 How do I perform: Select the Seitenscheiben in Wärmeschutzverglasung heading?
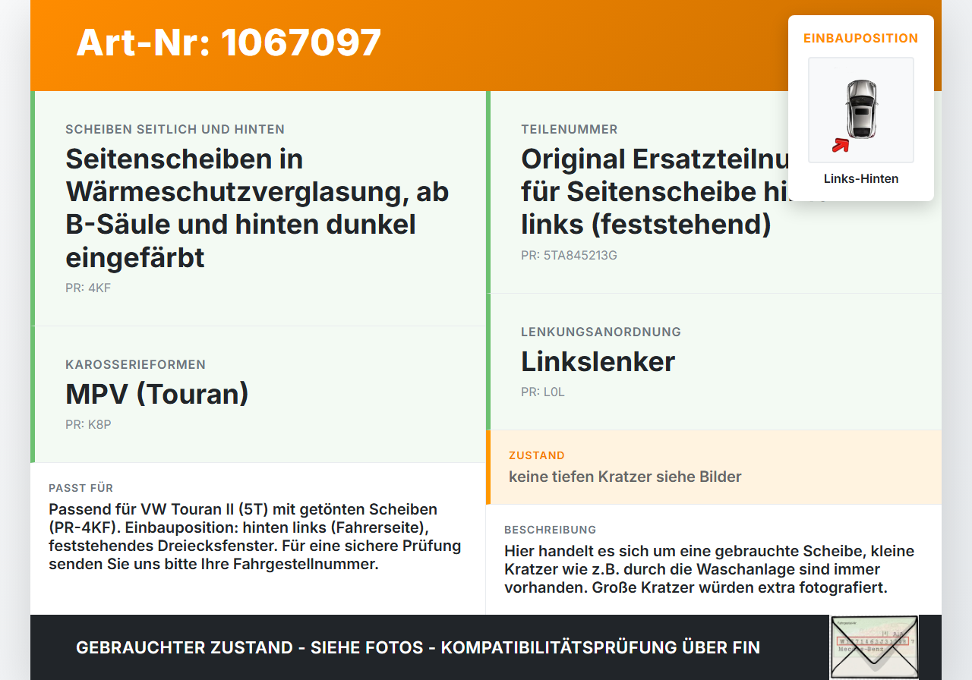tap(257, 208)
